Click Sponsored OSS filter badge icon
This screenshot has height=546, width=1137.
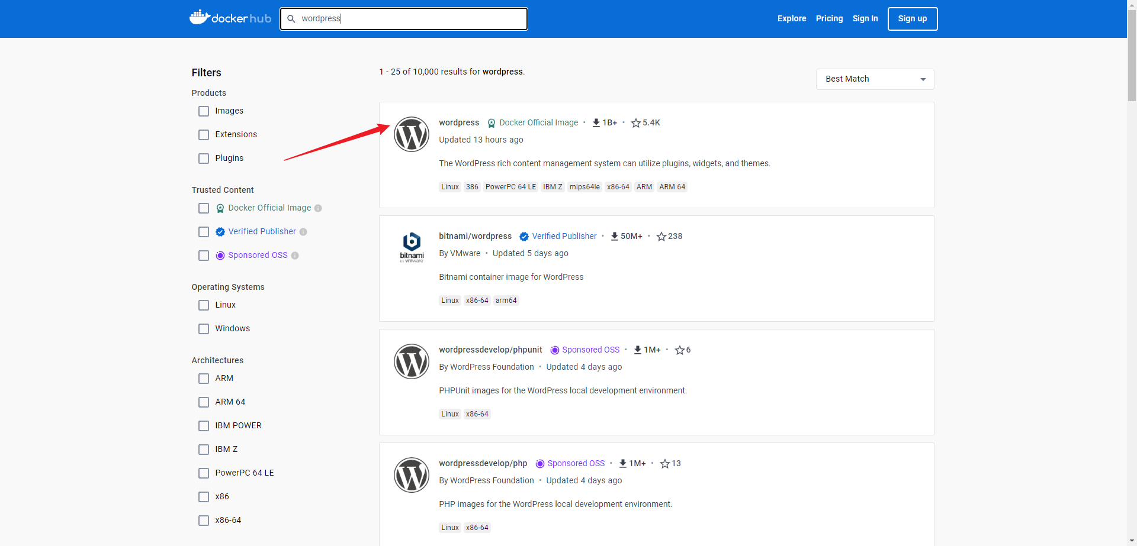pos(220,256)
